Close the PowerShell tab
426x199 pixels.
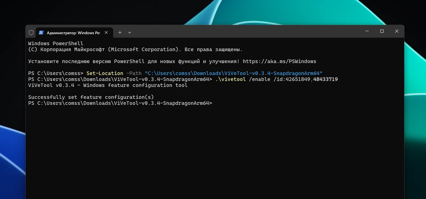coord(106,33)
